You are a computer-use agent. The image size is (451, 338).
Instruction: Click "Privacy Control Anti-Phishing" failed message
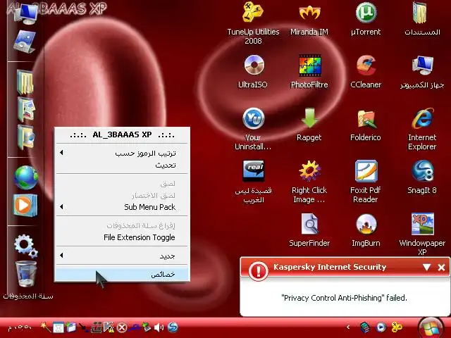(344, 298)
